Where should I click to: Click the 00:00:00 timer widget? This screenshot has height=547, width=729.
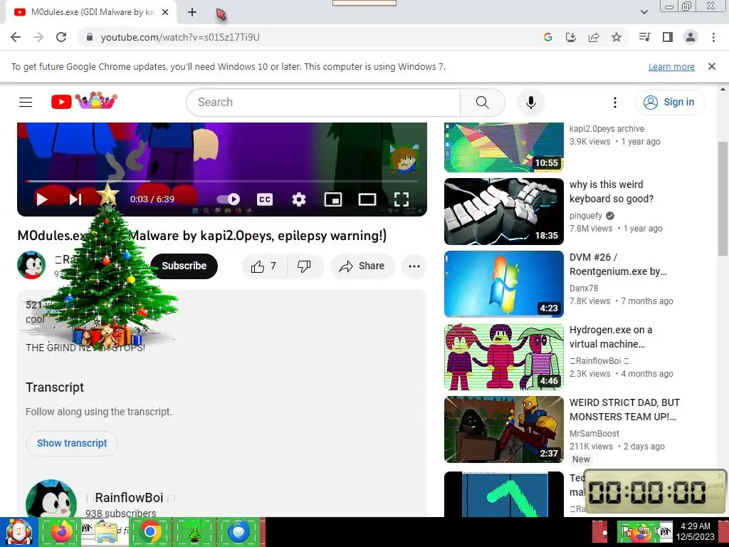pos(654,492)
